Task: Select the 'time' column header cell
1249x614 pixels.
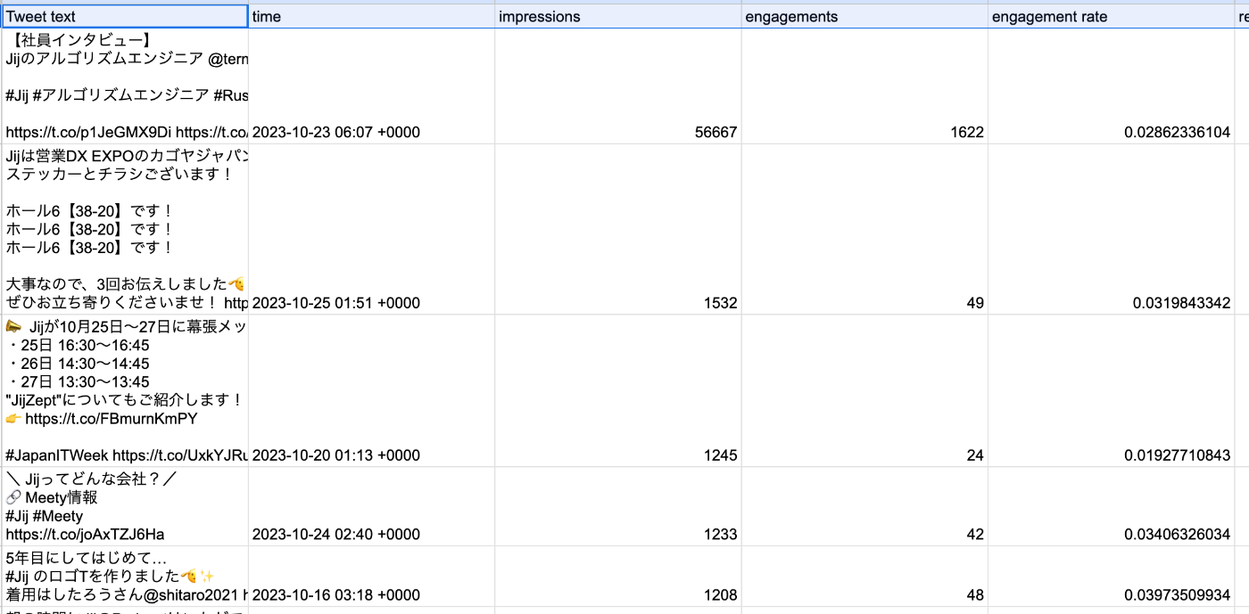Action: pyautogui.click(x=372, y=16)
